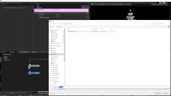The height and width of the screenshot is (96, 171).
Task: Click the Forward arrow in the dialog
Action: pyautogui.click(x=52, y=24)
